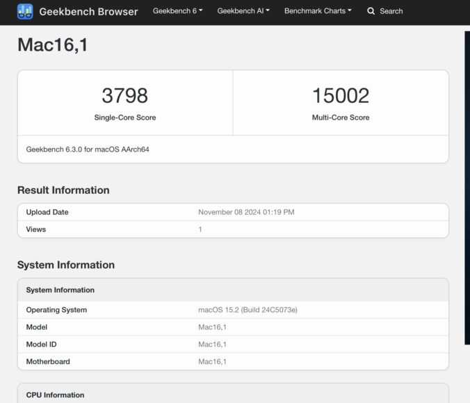This screenshot has height=403, width=470.
Task: Click the Search text in navbar
Action: click(x=391, y=11)
